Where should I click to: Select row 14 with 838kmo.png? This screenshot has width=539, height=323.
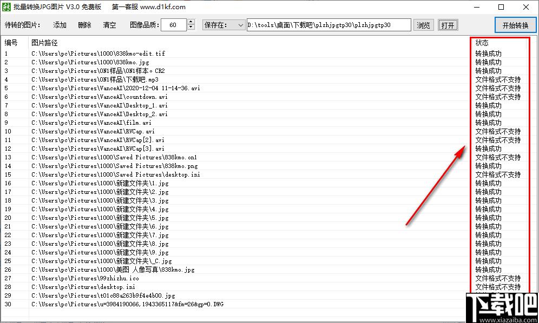coord(114,166)
